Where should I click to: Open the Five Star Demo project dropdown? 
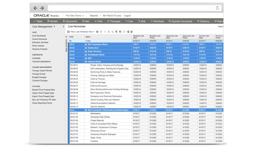[x=75, y=16]
